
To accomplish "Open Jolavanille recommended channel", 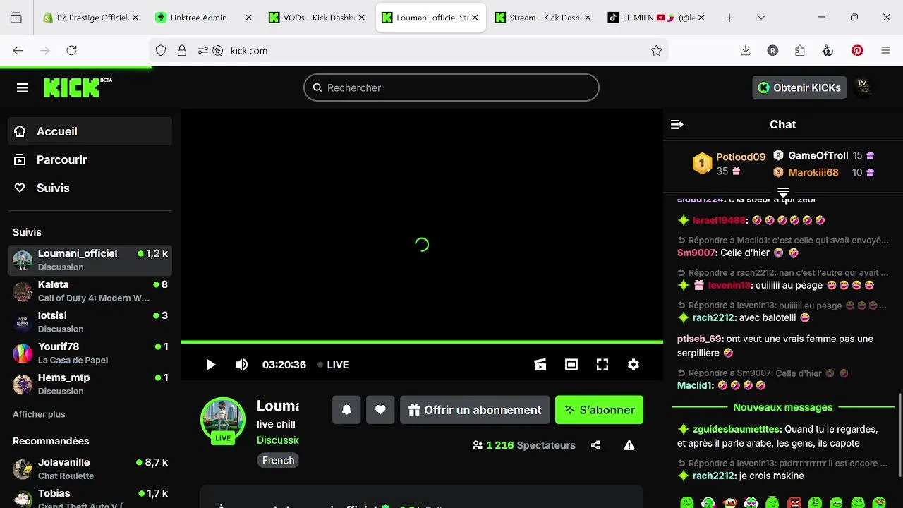I will point(90,468).
